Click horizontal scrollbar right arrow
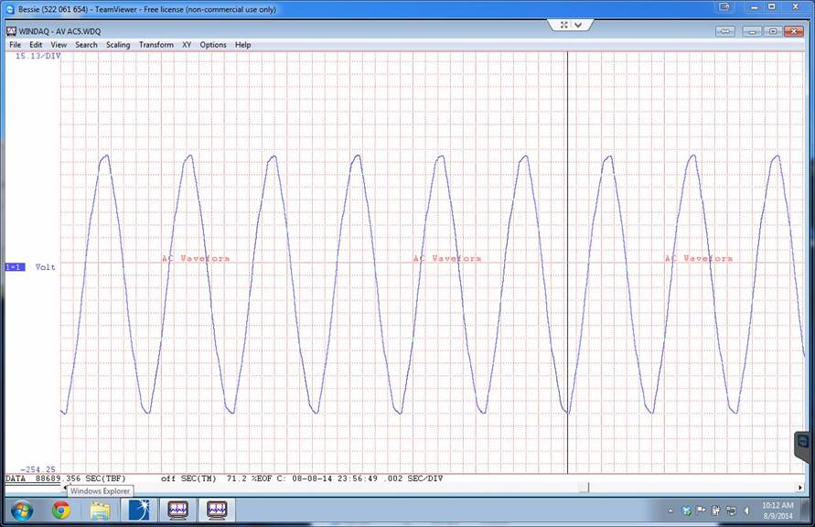 coord(800,488)
